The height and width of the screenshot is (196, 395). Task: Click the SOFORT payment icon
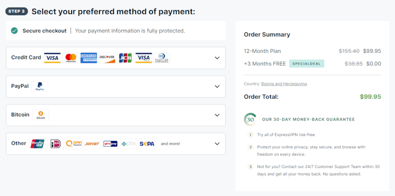(92, 144)
